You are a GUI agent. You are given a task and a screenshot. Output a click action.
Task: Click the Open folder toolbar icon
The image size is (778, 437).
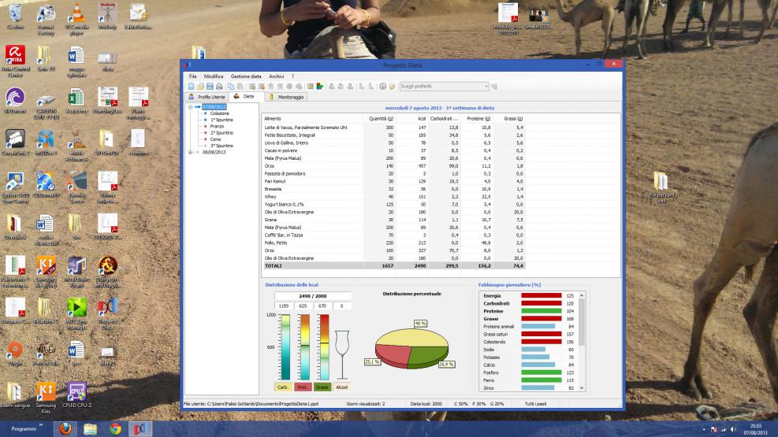(199, 86)
